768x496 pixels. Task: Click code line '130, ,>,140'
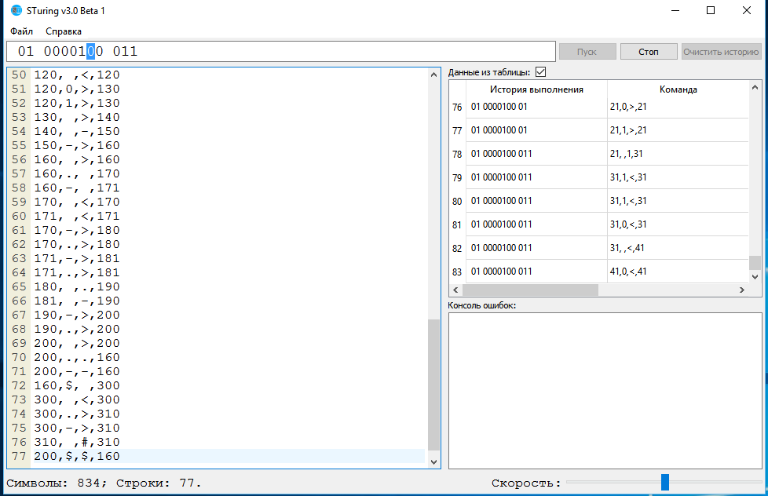pos(77,117)
